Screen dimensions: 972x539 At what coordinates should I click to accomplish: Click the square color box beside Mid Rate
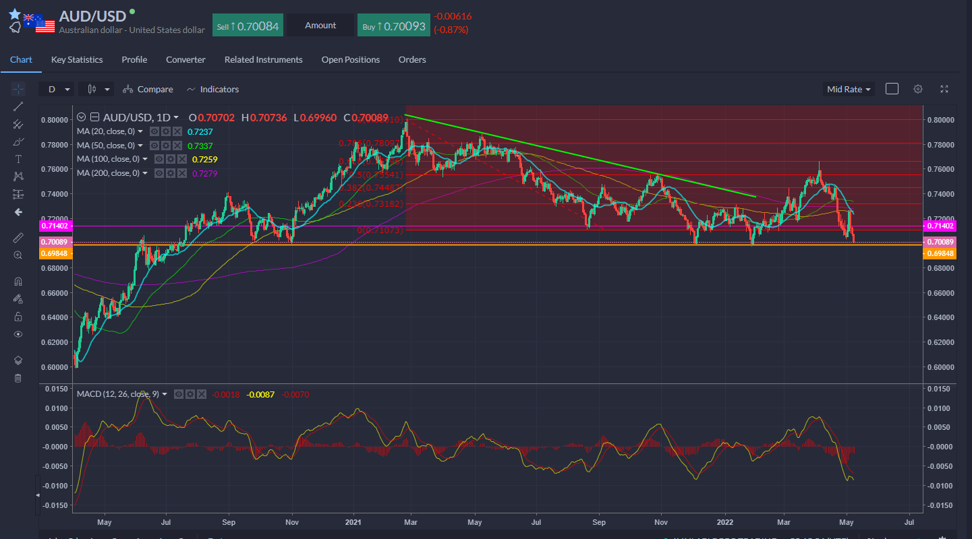[892, 89]
